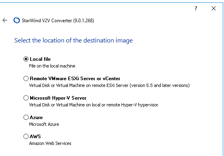Click the bold "AWS" option label
224x156 pixels.
click(x=35, y=137)
